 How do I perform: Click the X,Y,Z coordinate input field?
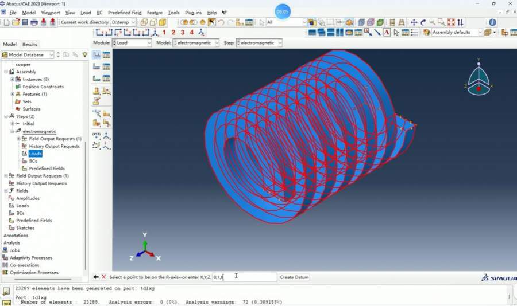244,277
